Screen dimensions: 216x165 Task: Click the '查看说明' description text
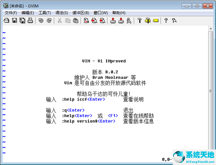coord(133,99)
